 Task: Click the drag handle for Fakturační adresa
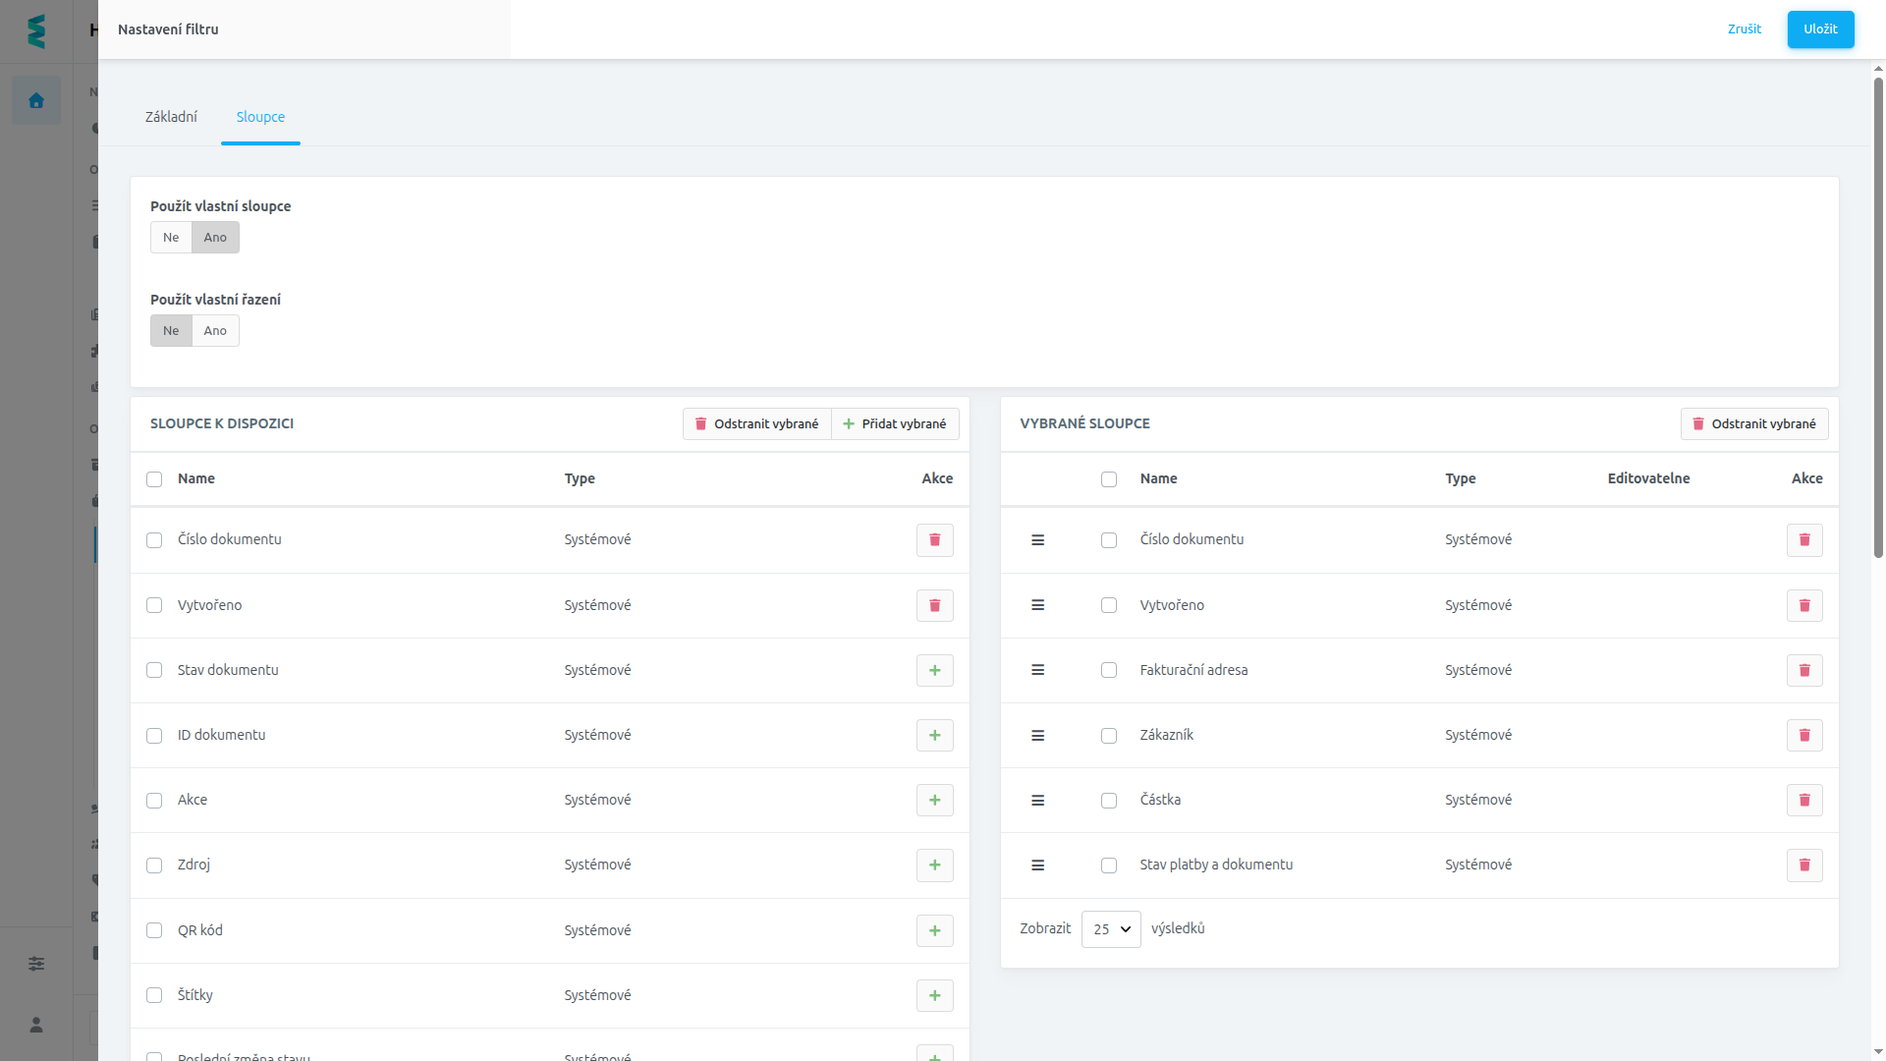[1037, 670]
